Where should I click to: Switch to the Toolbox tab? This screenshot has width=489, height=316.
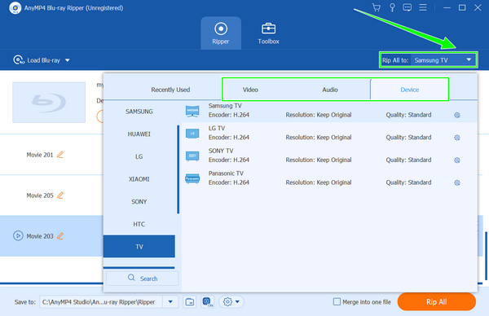point(268,33)
